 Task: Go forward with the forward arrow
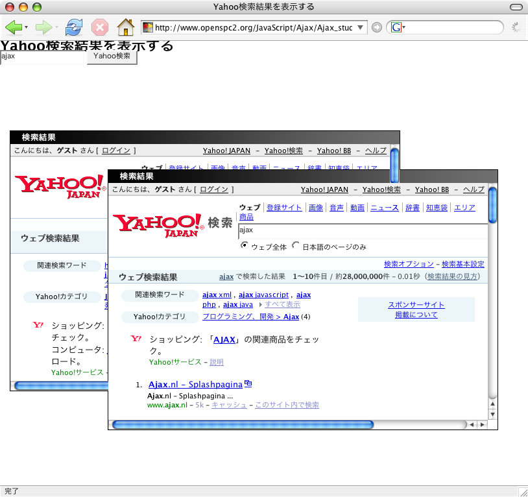(x=43, y=27)
